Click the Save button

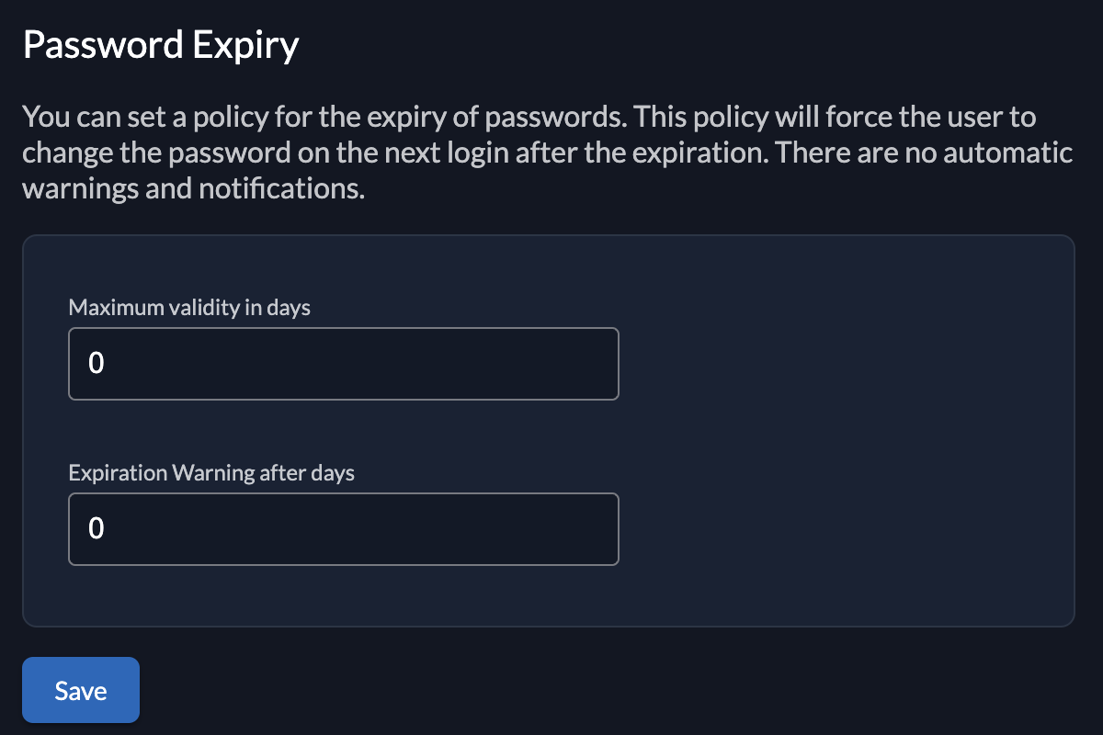(81, 690)
